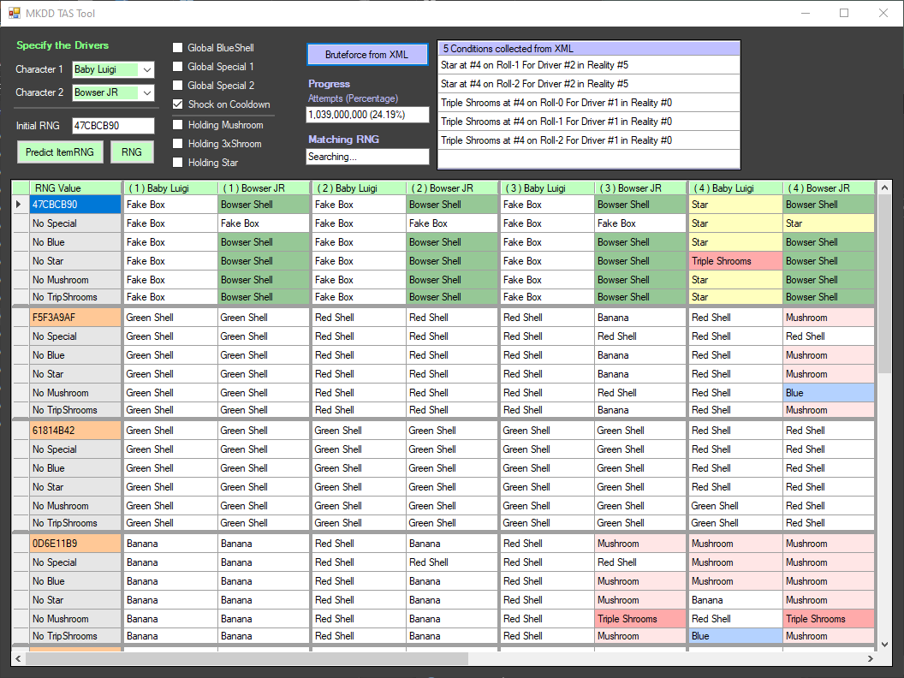Tick the Holding Star checkbox
This screenshot has height=678, width=904.
click(x=178, y=163)
